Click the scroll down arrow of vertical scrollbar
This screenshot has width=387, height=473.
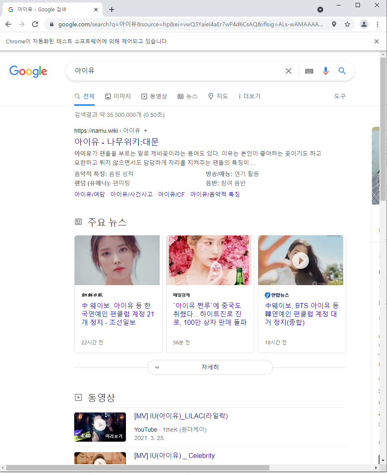[x=383, y=460]
